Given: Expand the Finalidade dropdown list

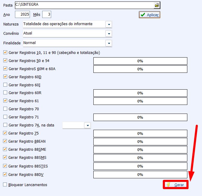Looking at the screenshot, I should [x=109, y=43].
